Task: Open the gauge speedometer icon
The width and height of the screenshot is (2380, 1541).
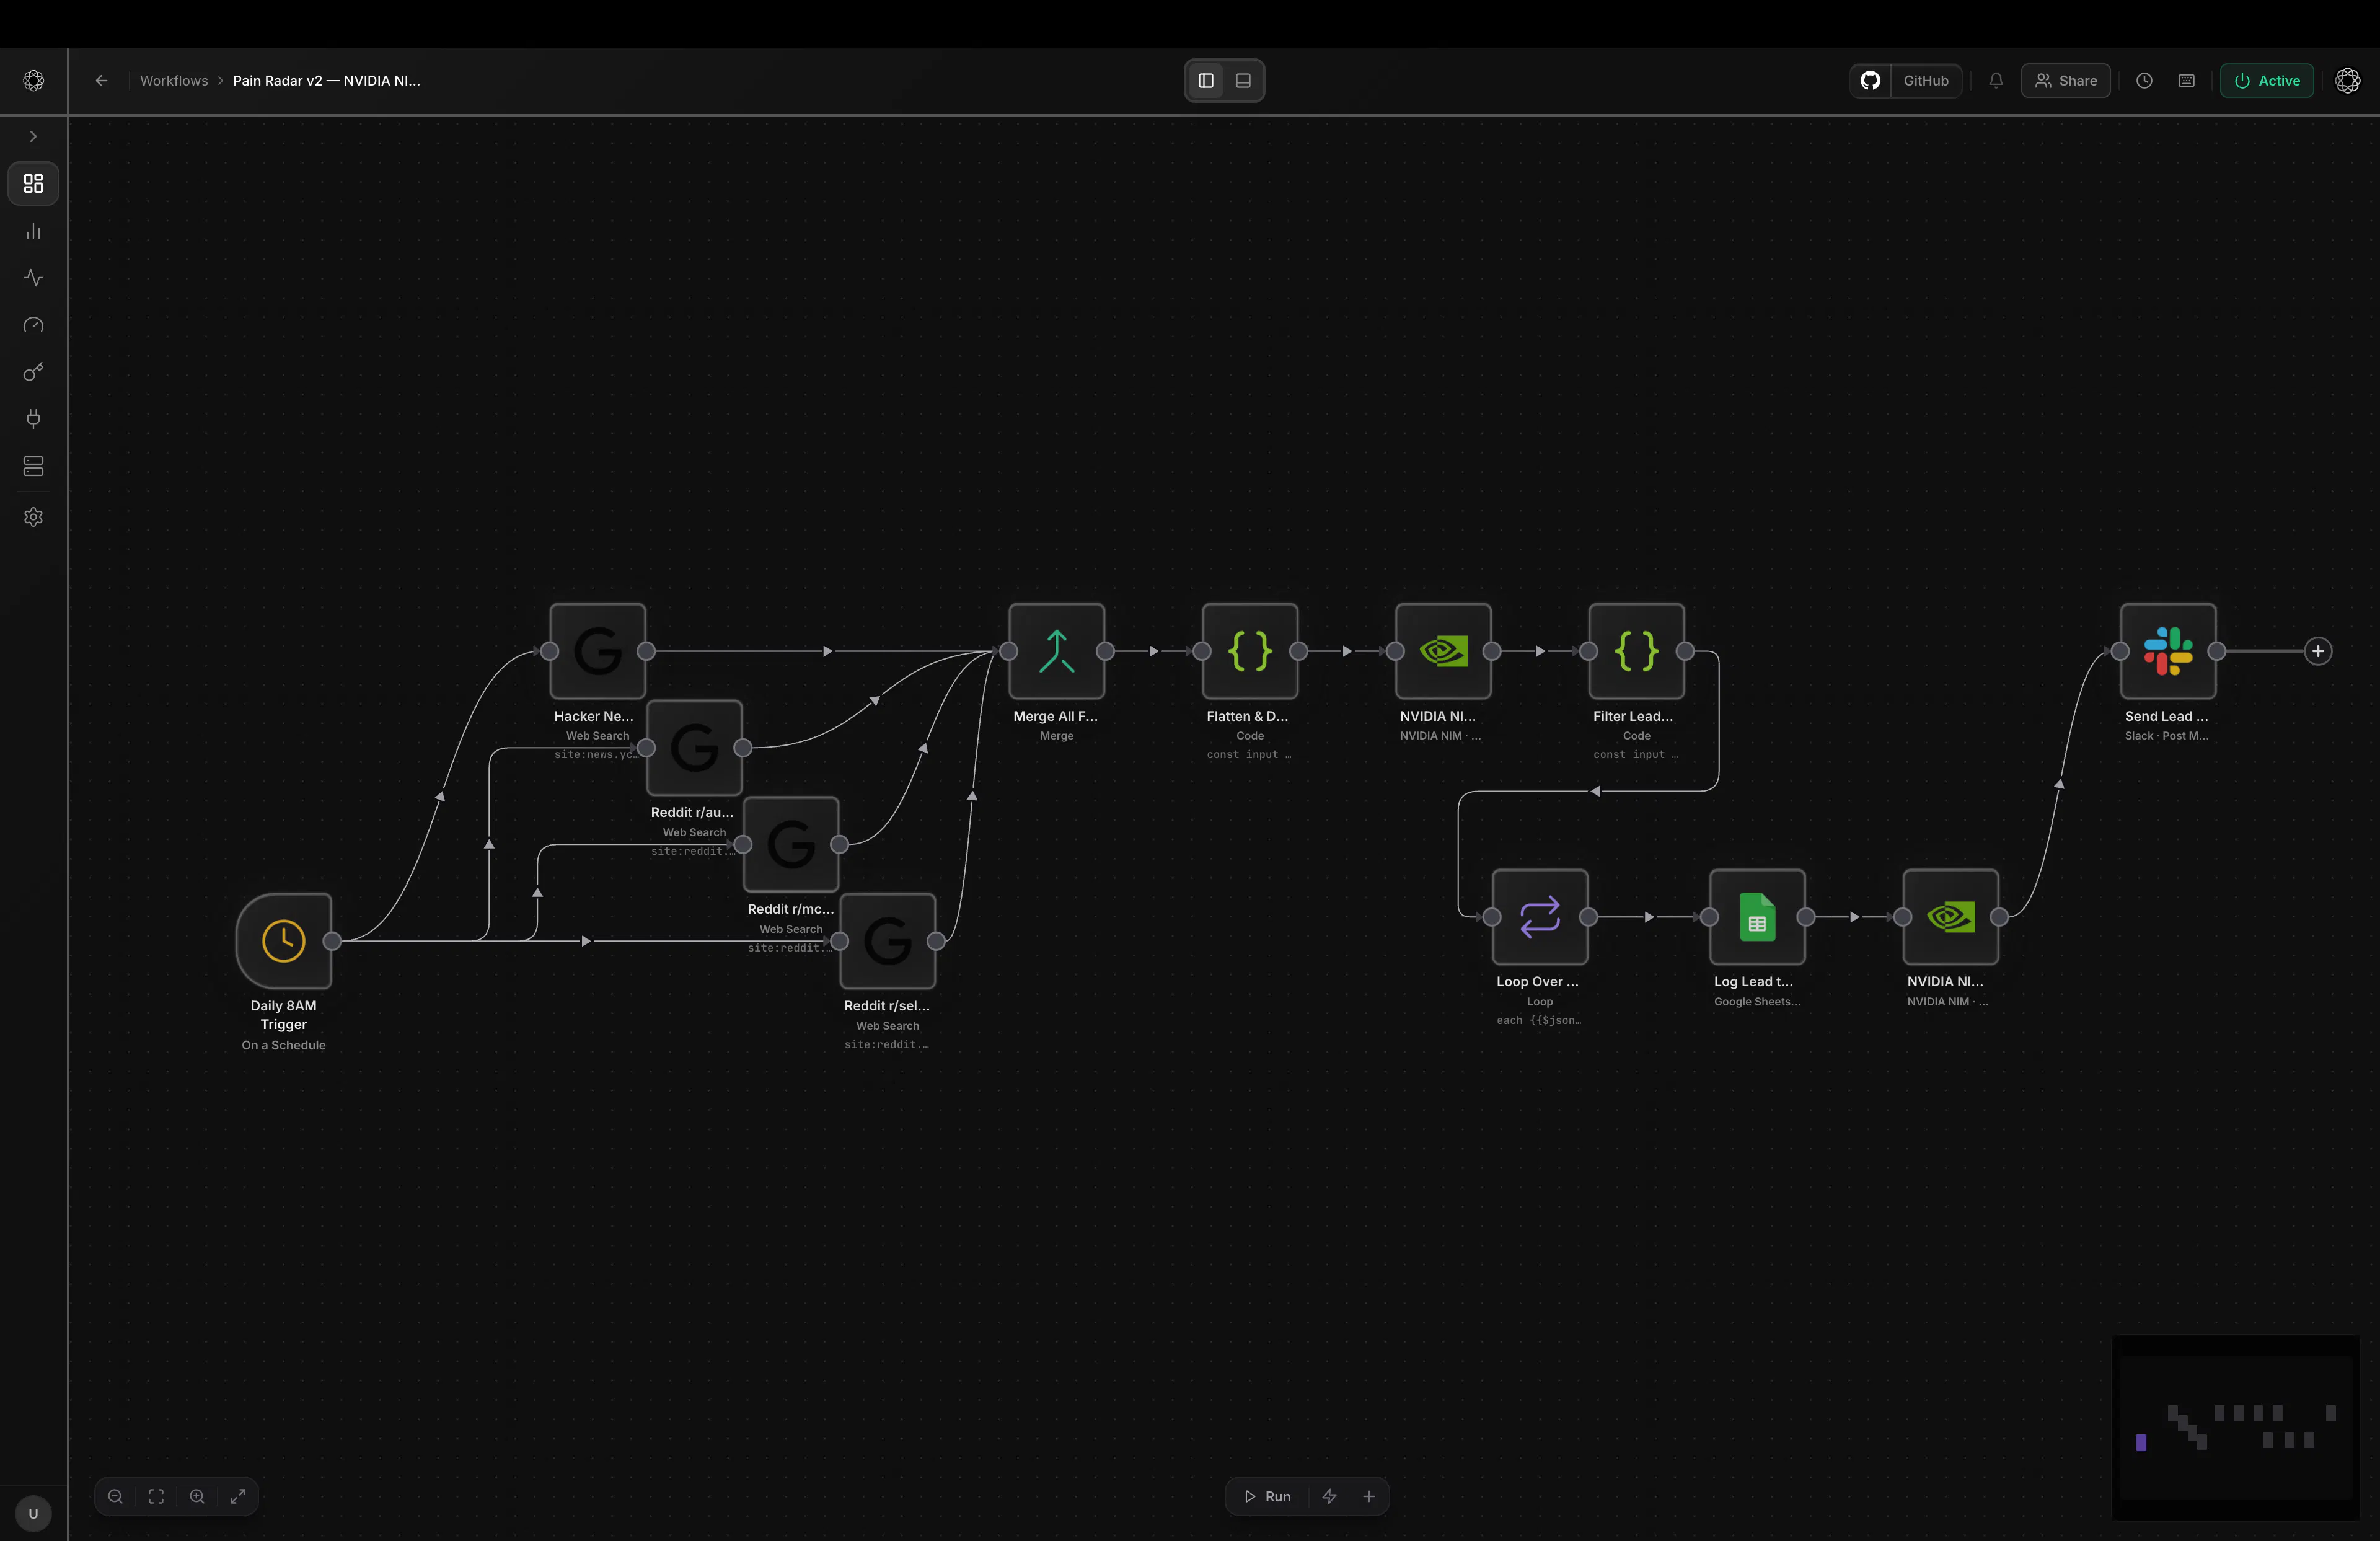Action: coord(33,325)
